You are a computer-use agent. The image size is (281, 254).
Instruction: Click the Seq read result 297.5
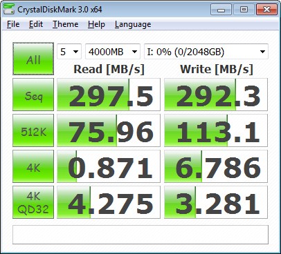[109, 95]
